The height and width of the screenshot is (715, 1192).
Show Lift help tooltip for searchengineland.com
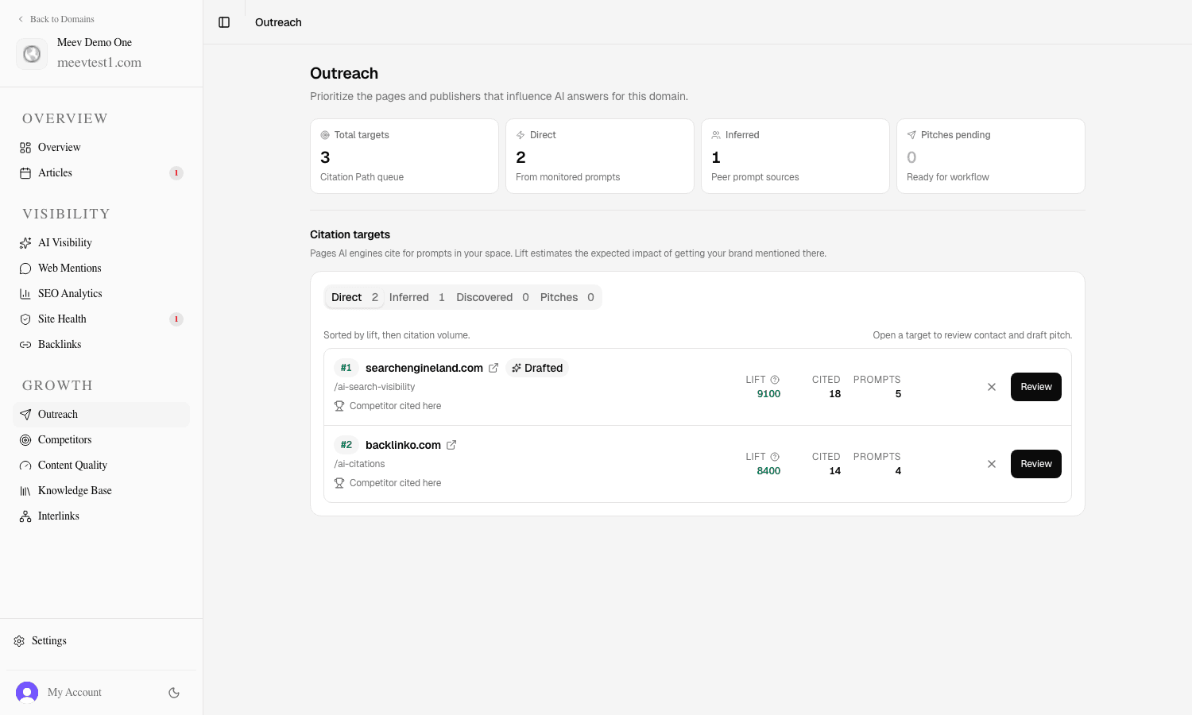coord(775,380)
